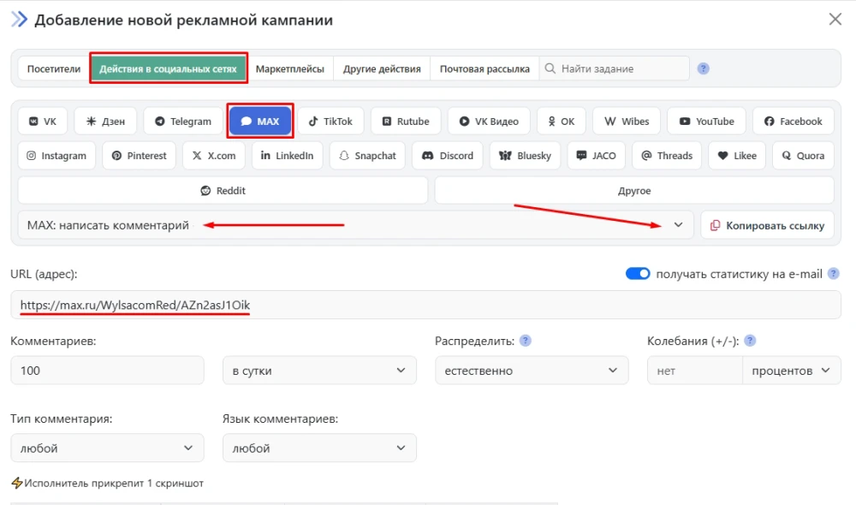Image resolution: width=856 pixels, height=505 pixels.
Task: Click the help icon beside Колебания
Action: (x=750, y=340)
